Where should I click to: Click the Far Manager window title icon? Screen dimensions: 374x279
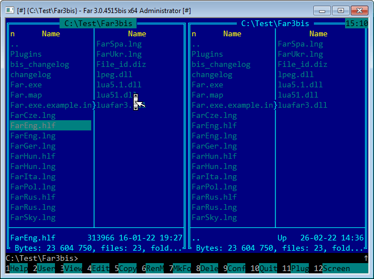pos(10,11)
